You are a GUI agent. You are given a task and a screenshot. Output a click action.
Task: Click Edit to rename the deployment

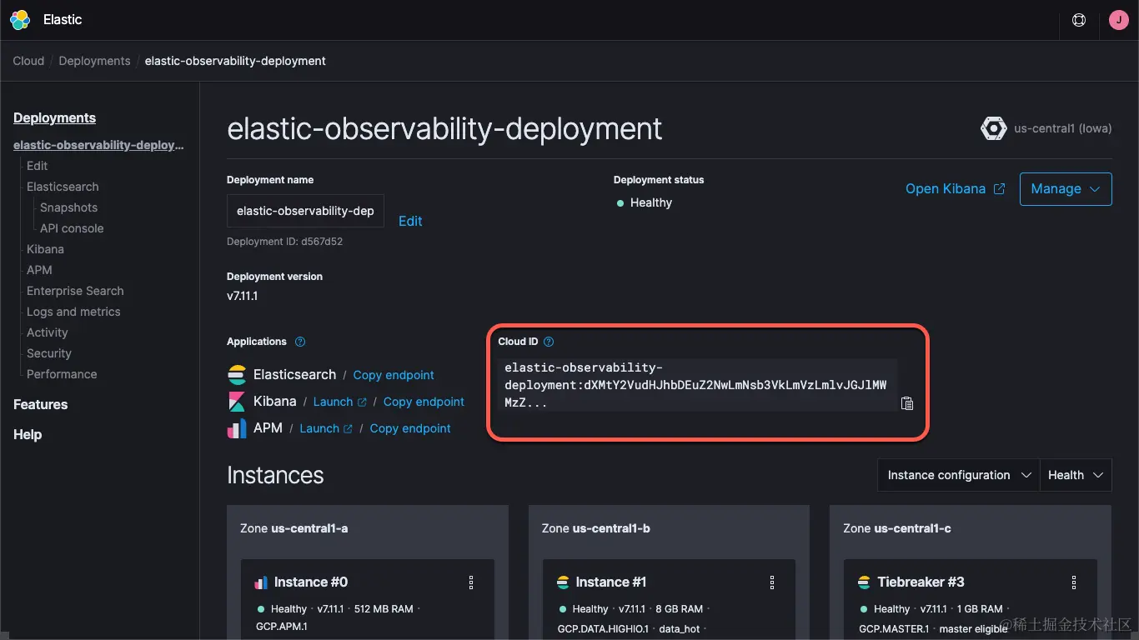[x=409, y=221]
